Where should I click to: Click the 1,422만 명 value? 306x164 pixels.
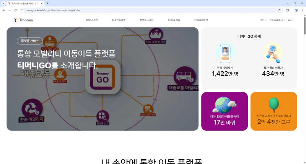click(225, 74)
